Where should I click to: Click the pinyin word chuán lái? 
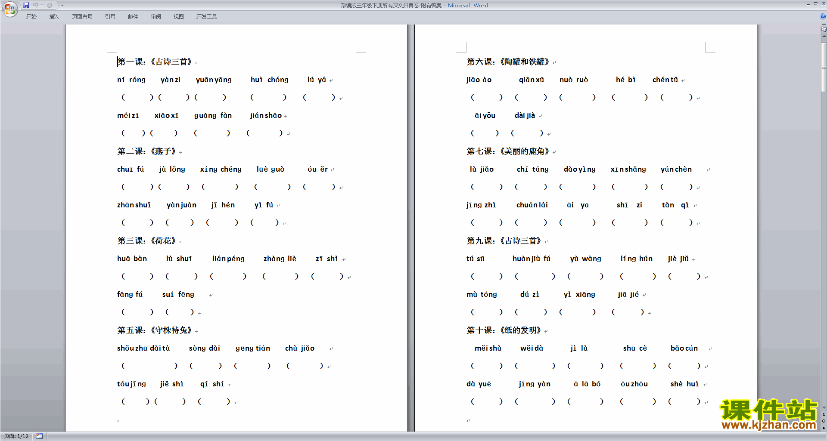click(x=532, y=205)
